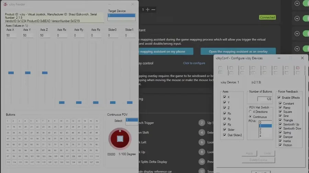Viewport: 309px width, 173px height.
Task: Uncheck the Rx axis checkbox
Action: coord(225,113)
